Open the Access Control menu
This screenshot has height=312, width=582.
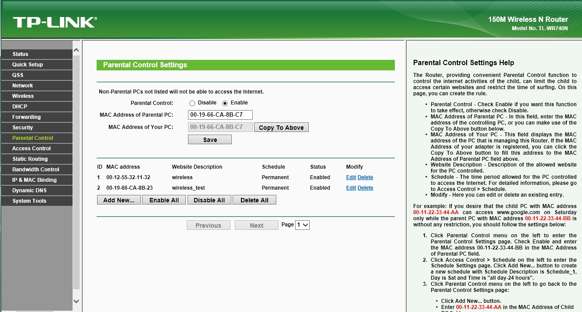pyautogui.click(x=37, y=149)
